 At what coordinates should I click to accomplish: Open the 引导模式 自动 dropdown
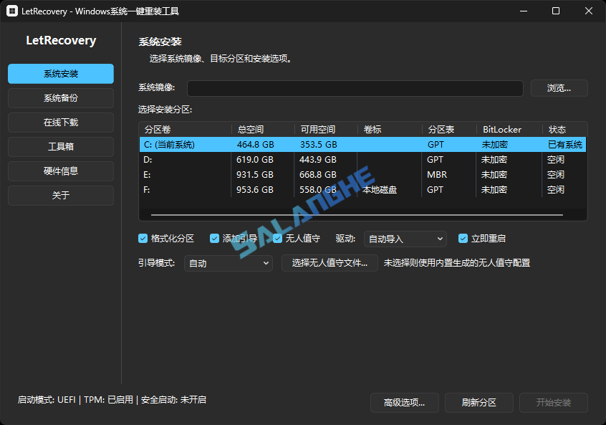tap(229, 263)
